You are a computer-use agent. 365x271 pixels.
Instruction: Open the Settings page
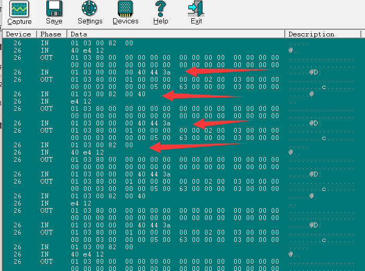(x=90, y=13)
